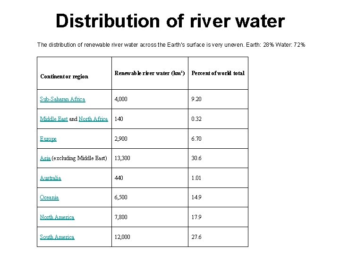Viewport: 340px width, 255px height.
Task: Select the 'Continent or region' column header
Action: tap(64, 76)
